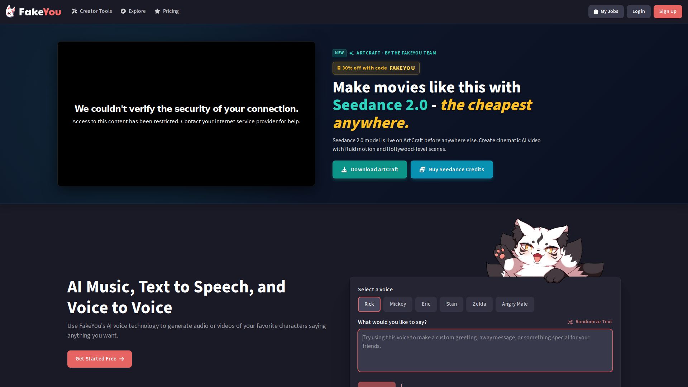Focus the 'What would you like to say' textbox
This screenshot has height=387, width=688.
point(485,350)
